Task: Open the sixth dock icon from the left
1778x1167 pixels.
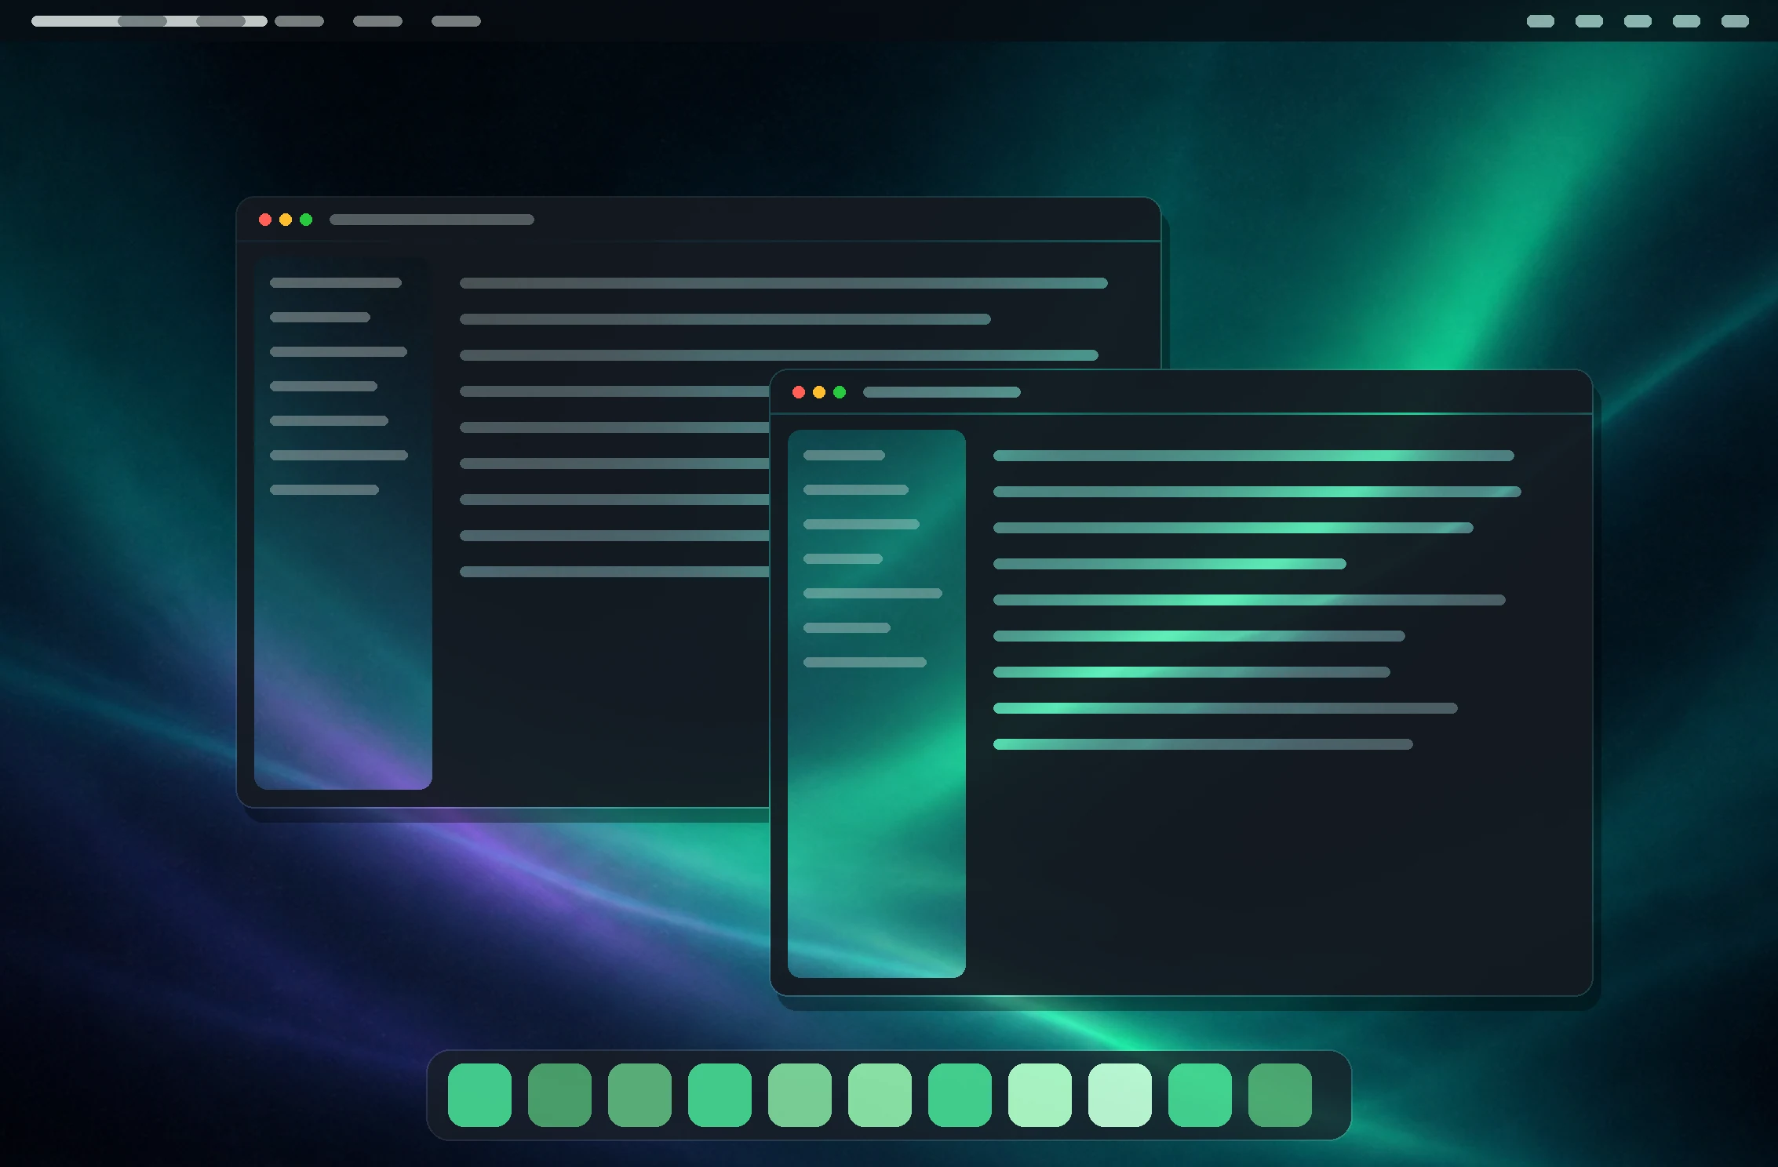Action: [880, 1095]
